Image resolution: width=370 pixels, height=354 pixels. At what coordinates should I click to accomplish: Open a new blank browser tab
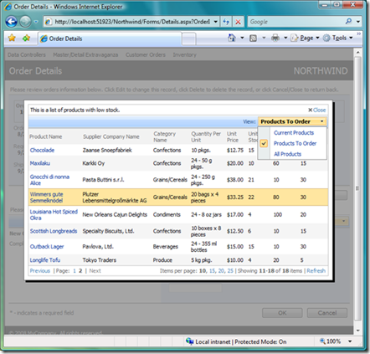(x=189, y=38)
